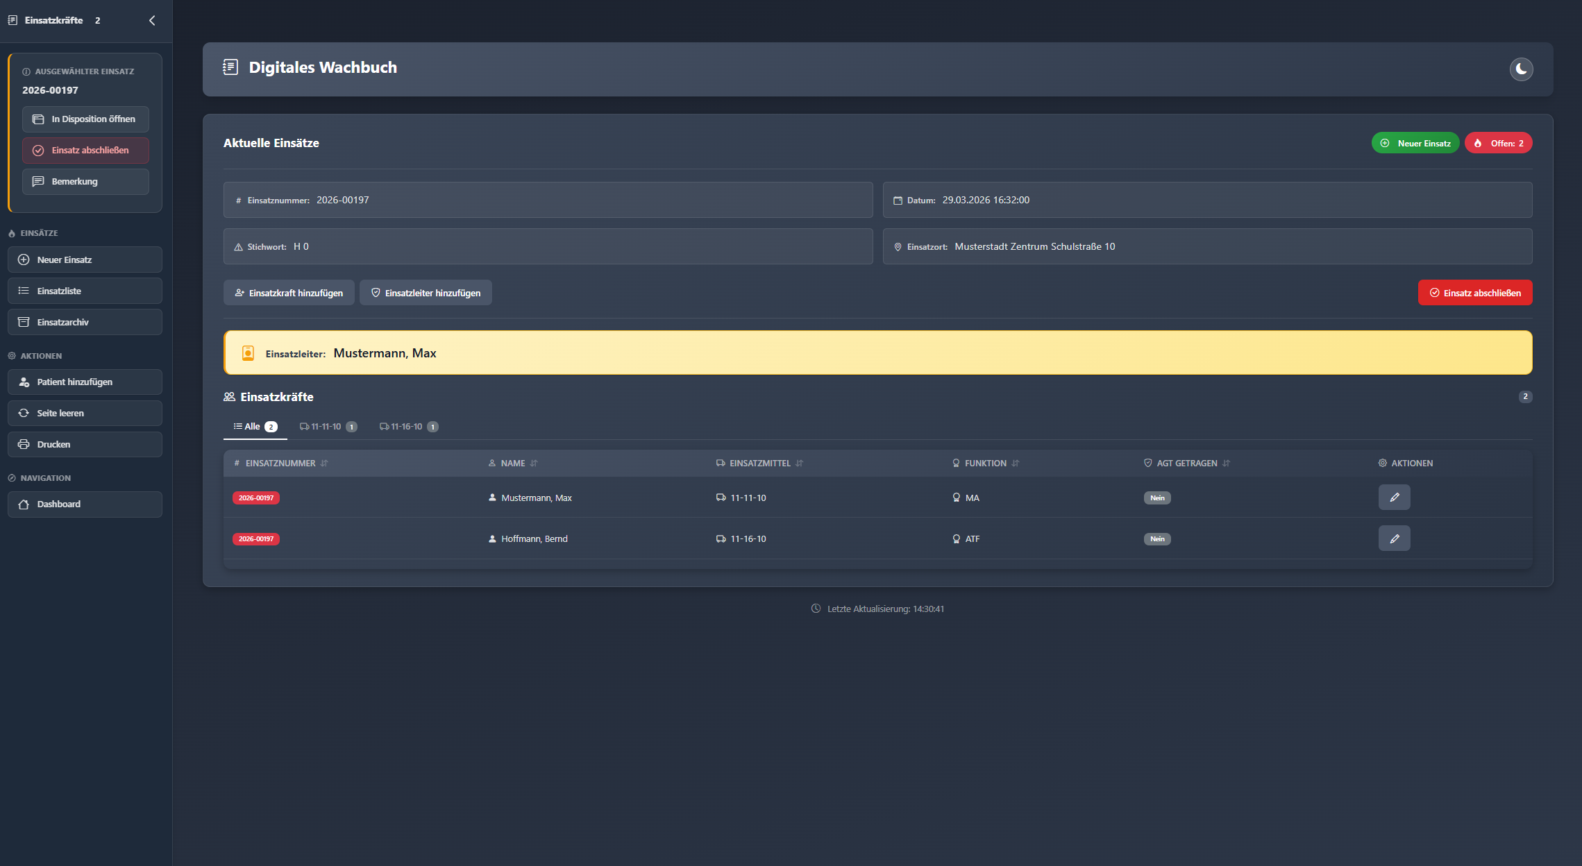Click edit pencil for Mustermann, Max row
Screen dimensions: 1582x866
click(x=1394, y=498)
